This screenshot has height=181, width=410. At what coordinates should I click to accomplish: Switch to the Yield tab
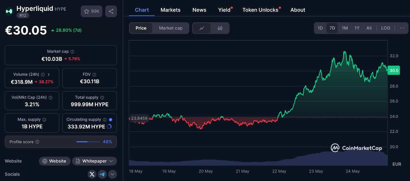[224, 10]
